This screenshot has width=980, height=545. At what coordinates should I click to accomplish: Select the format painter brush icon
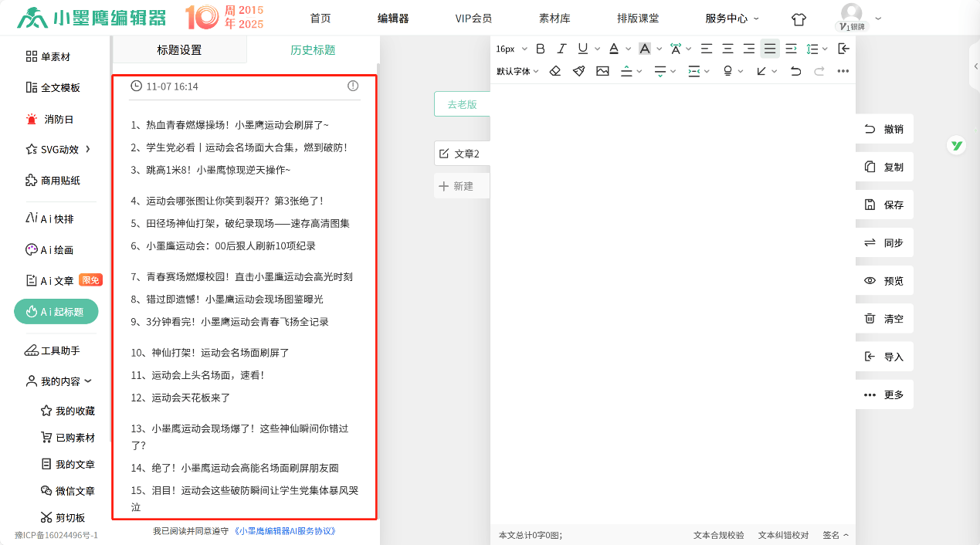(x=578, y=71)
